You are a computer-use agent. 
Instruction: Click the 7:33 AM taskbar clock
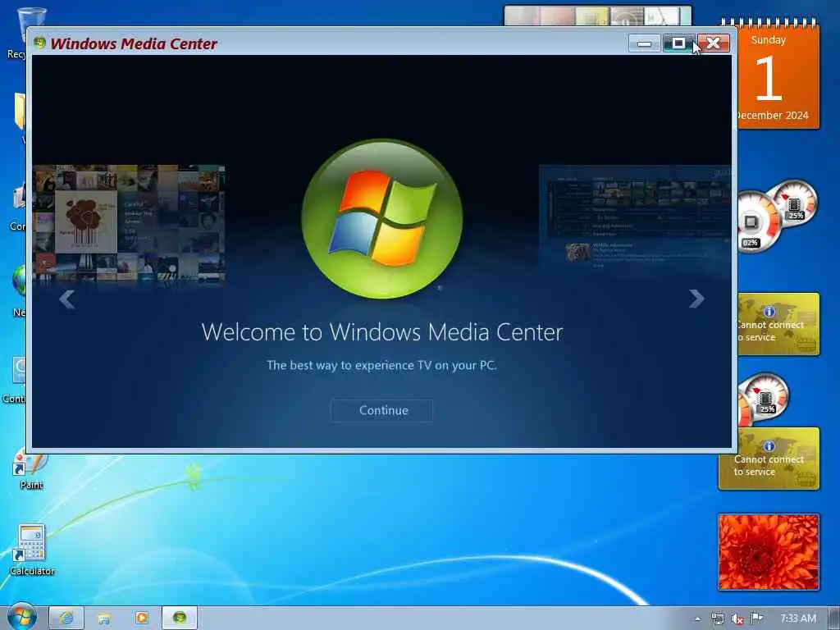[798, 619]
